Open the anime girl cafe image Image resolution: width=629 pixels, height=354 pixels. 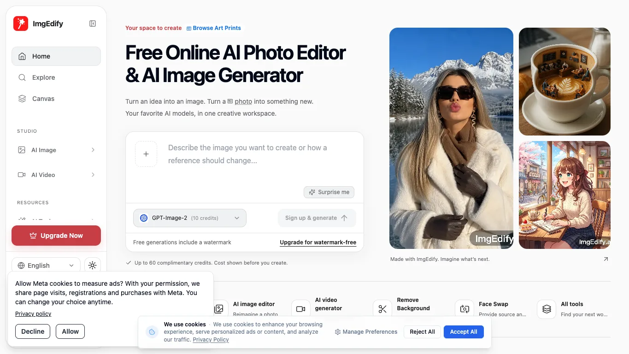(x=564, y=195)
